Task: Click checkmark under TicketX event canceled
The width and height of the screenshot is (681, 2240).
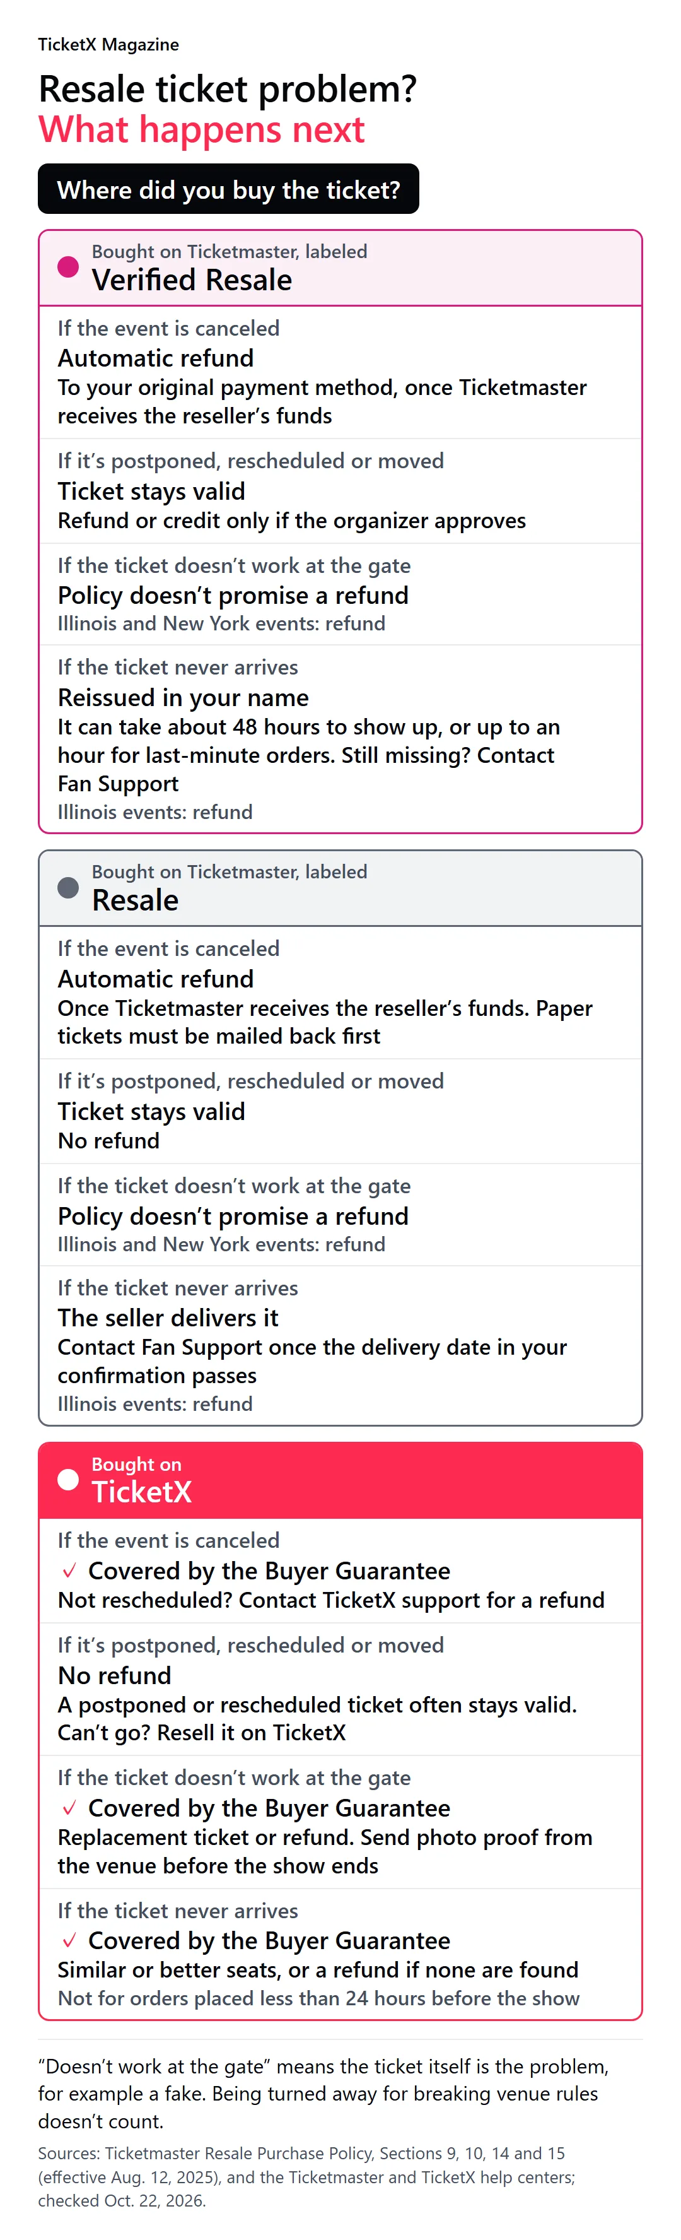Action: pos(69,1571)
